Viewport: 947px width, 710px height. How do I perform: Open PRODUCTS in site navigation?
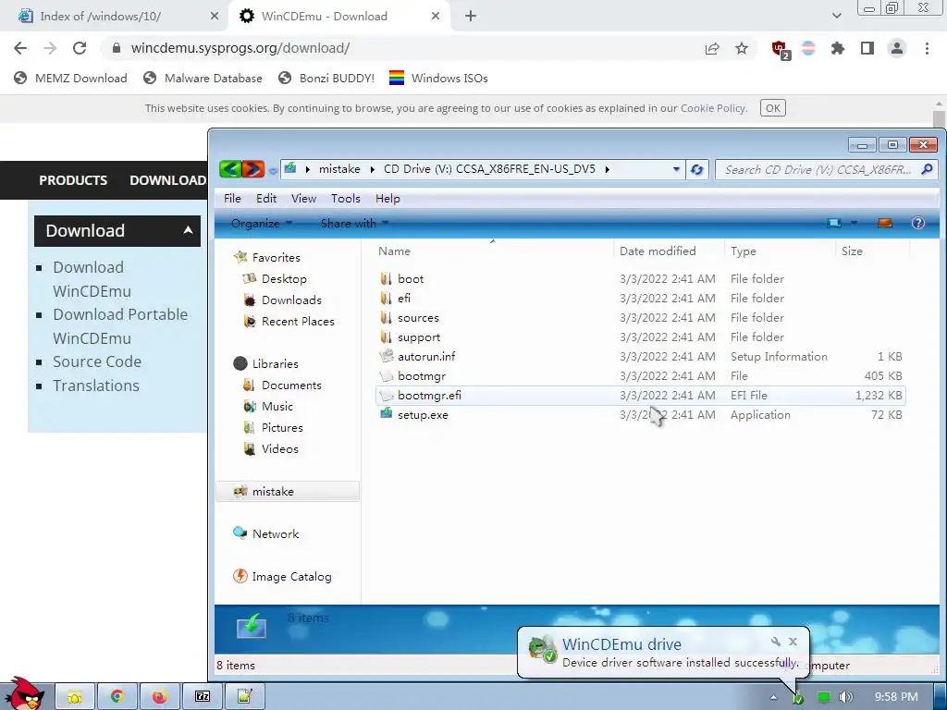73,180
